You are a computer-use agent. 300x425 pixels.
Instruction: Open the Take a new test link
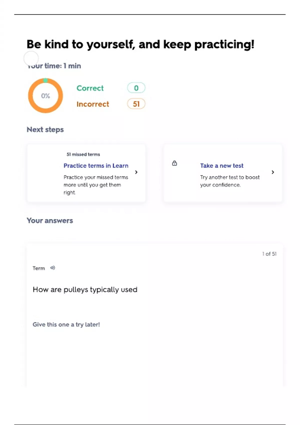point(221,165)
